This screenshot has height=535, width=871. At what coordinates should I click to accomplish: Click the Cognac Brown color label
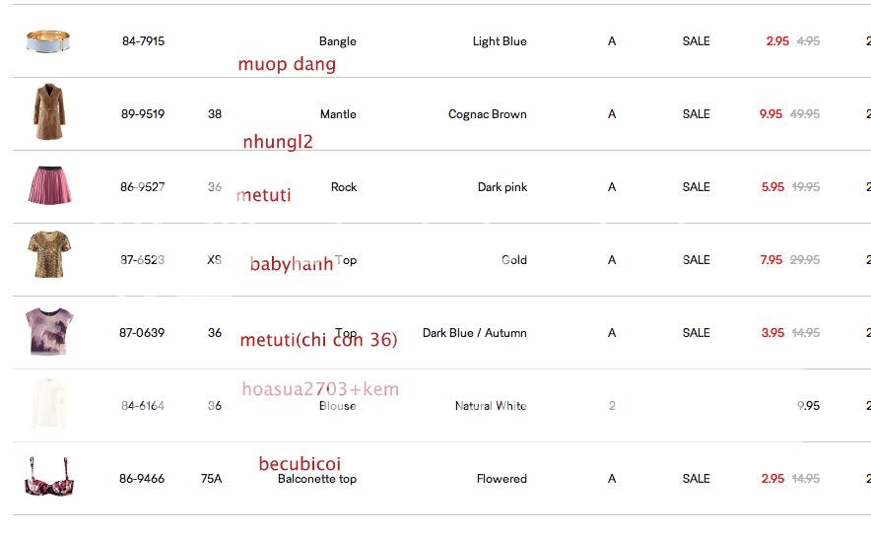click(487, 114)
